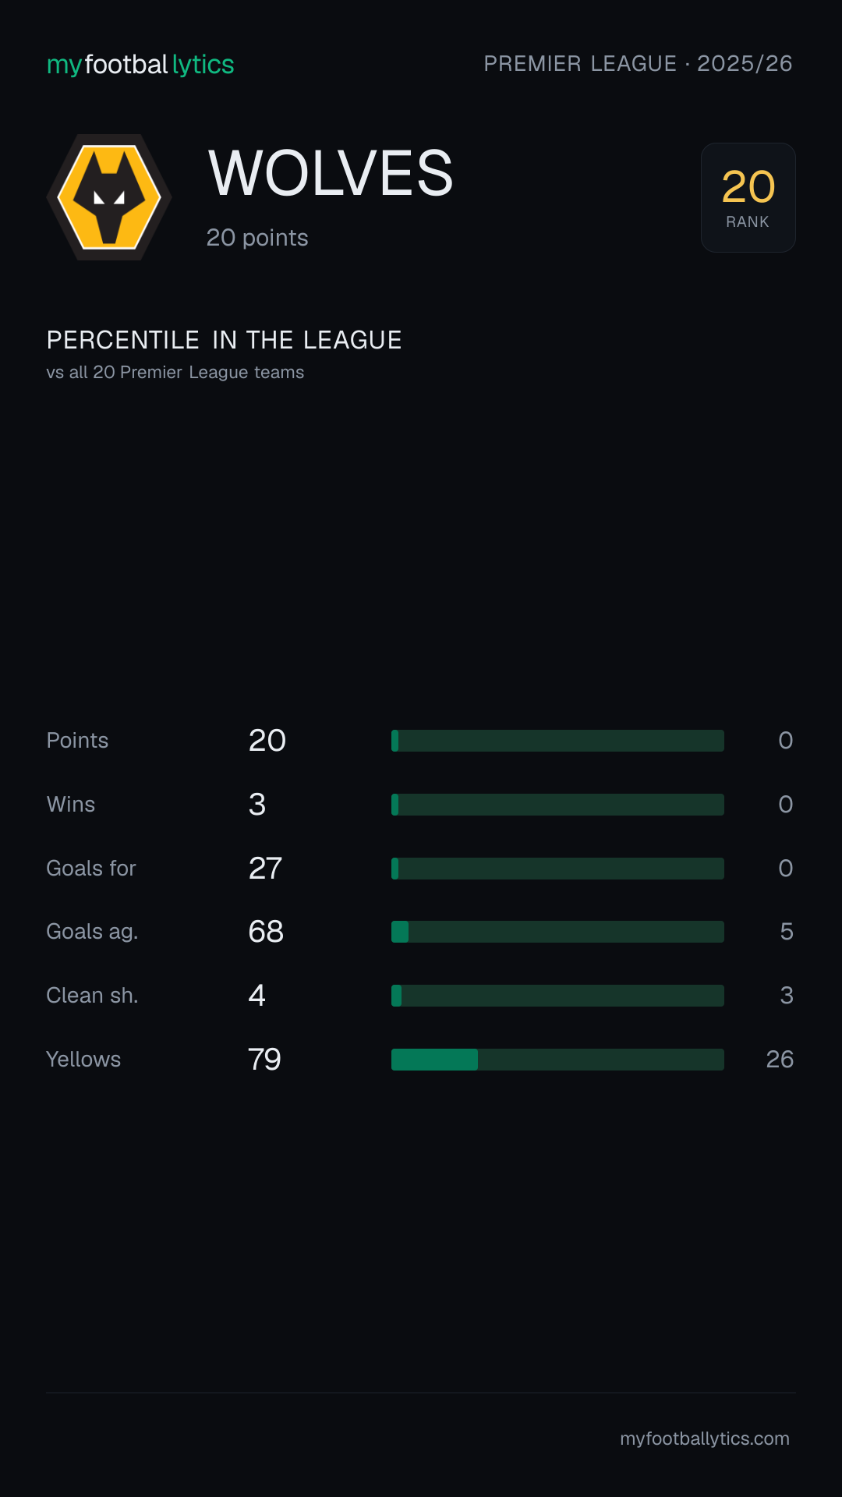The width and height of the screenshot is (842, 1497).
Task: Click the Yellows value 79
Action: coord(264,1059)
